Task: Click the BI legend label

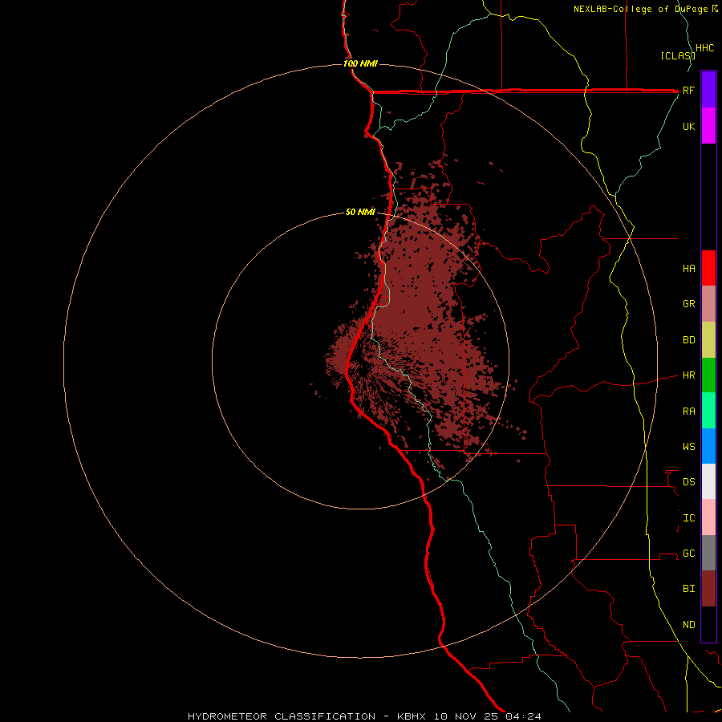Action: pyautogui.click(x=688, y=589)
